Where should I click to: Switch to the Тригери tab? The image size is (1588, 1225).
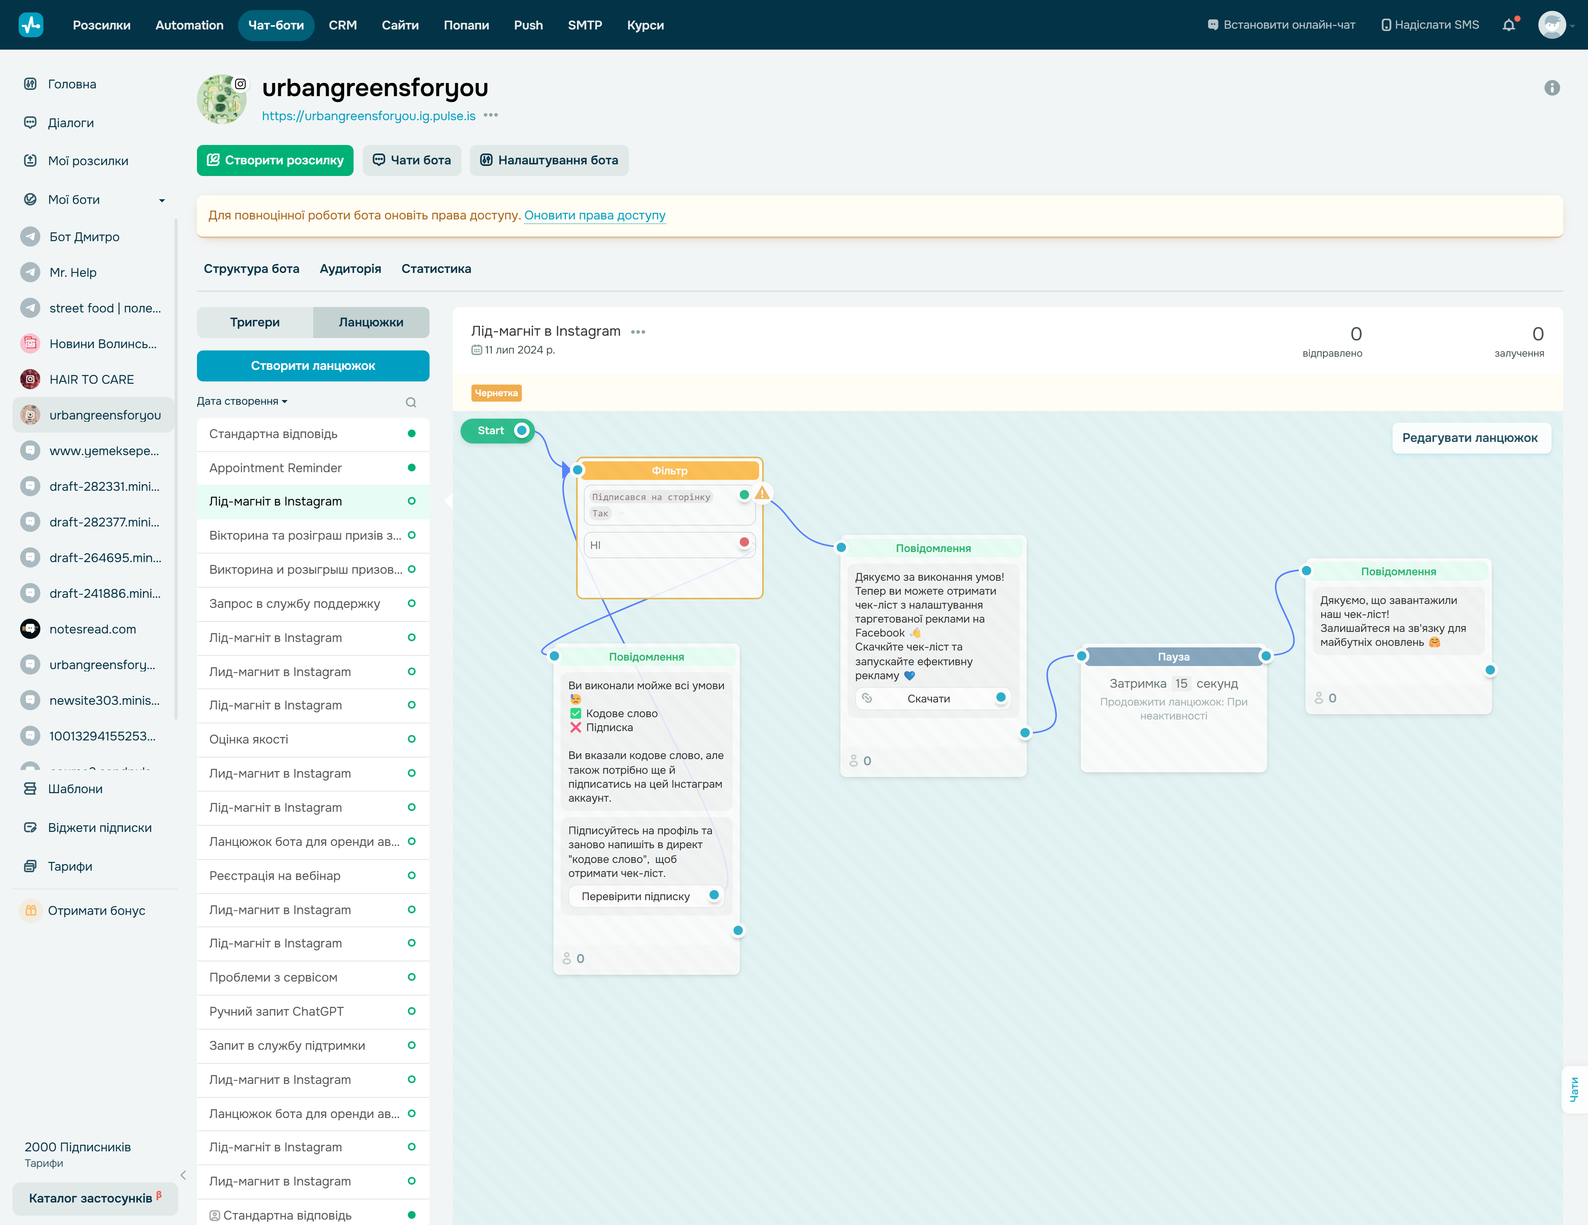click(254, 322)
